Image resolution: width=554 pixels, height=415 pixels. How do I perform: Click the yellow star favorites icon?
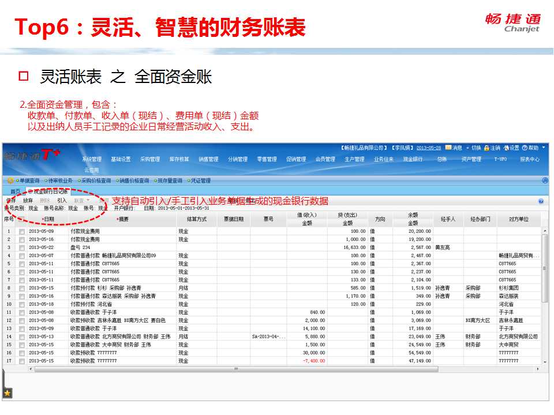(8, 393)
